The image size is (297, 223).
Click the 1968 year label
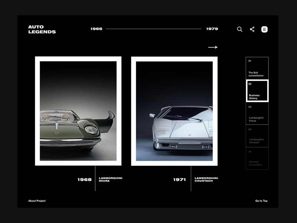(x=85, y=180)
